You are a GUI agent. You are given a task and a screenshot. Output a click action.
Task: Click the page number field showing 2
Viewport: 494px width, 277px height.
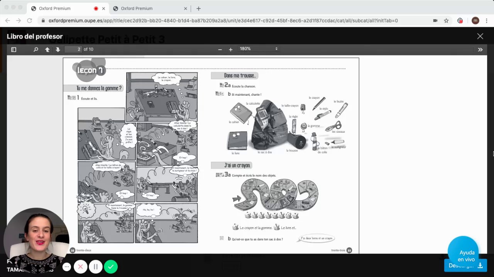(73, 49)
